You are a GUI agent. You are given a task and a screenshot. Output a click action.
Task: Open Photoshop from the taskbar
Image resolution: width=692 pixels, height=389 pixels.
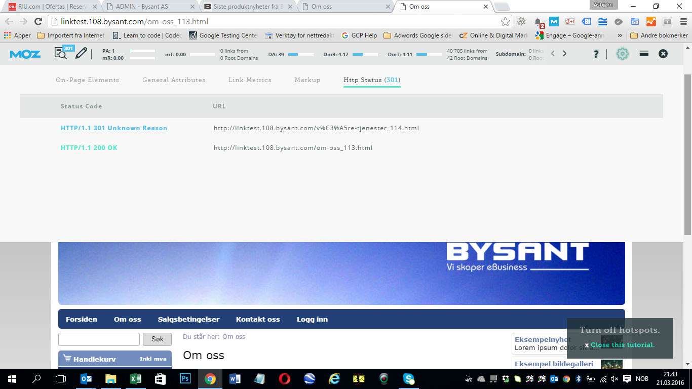pos(185,379)
